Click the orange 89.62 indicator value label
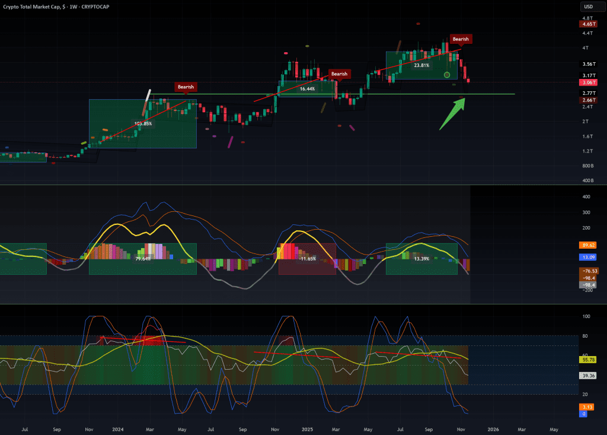The height and width of the screenshot is (435, 607). pyautogui.click(x=589, y=245)
